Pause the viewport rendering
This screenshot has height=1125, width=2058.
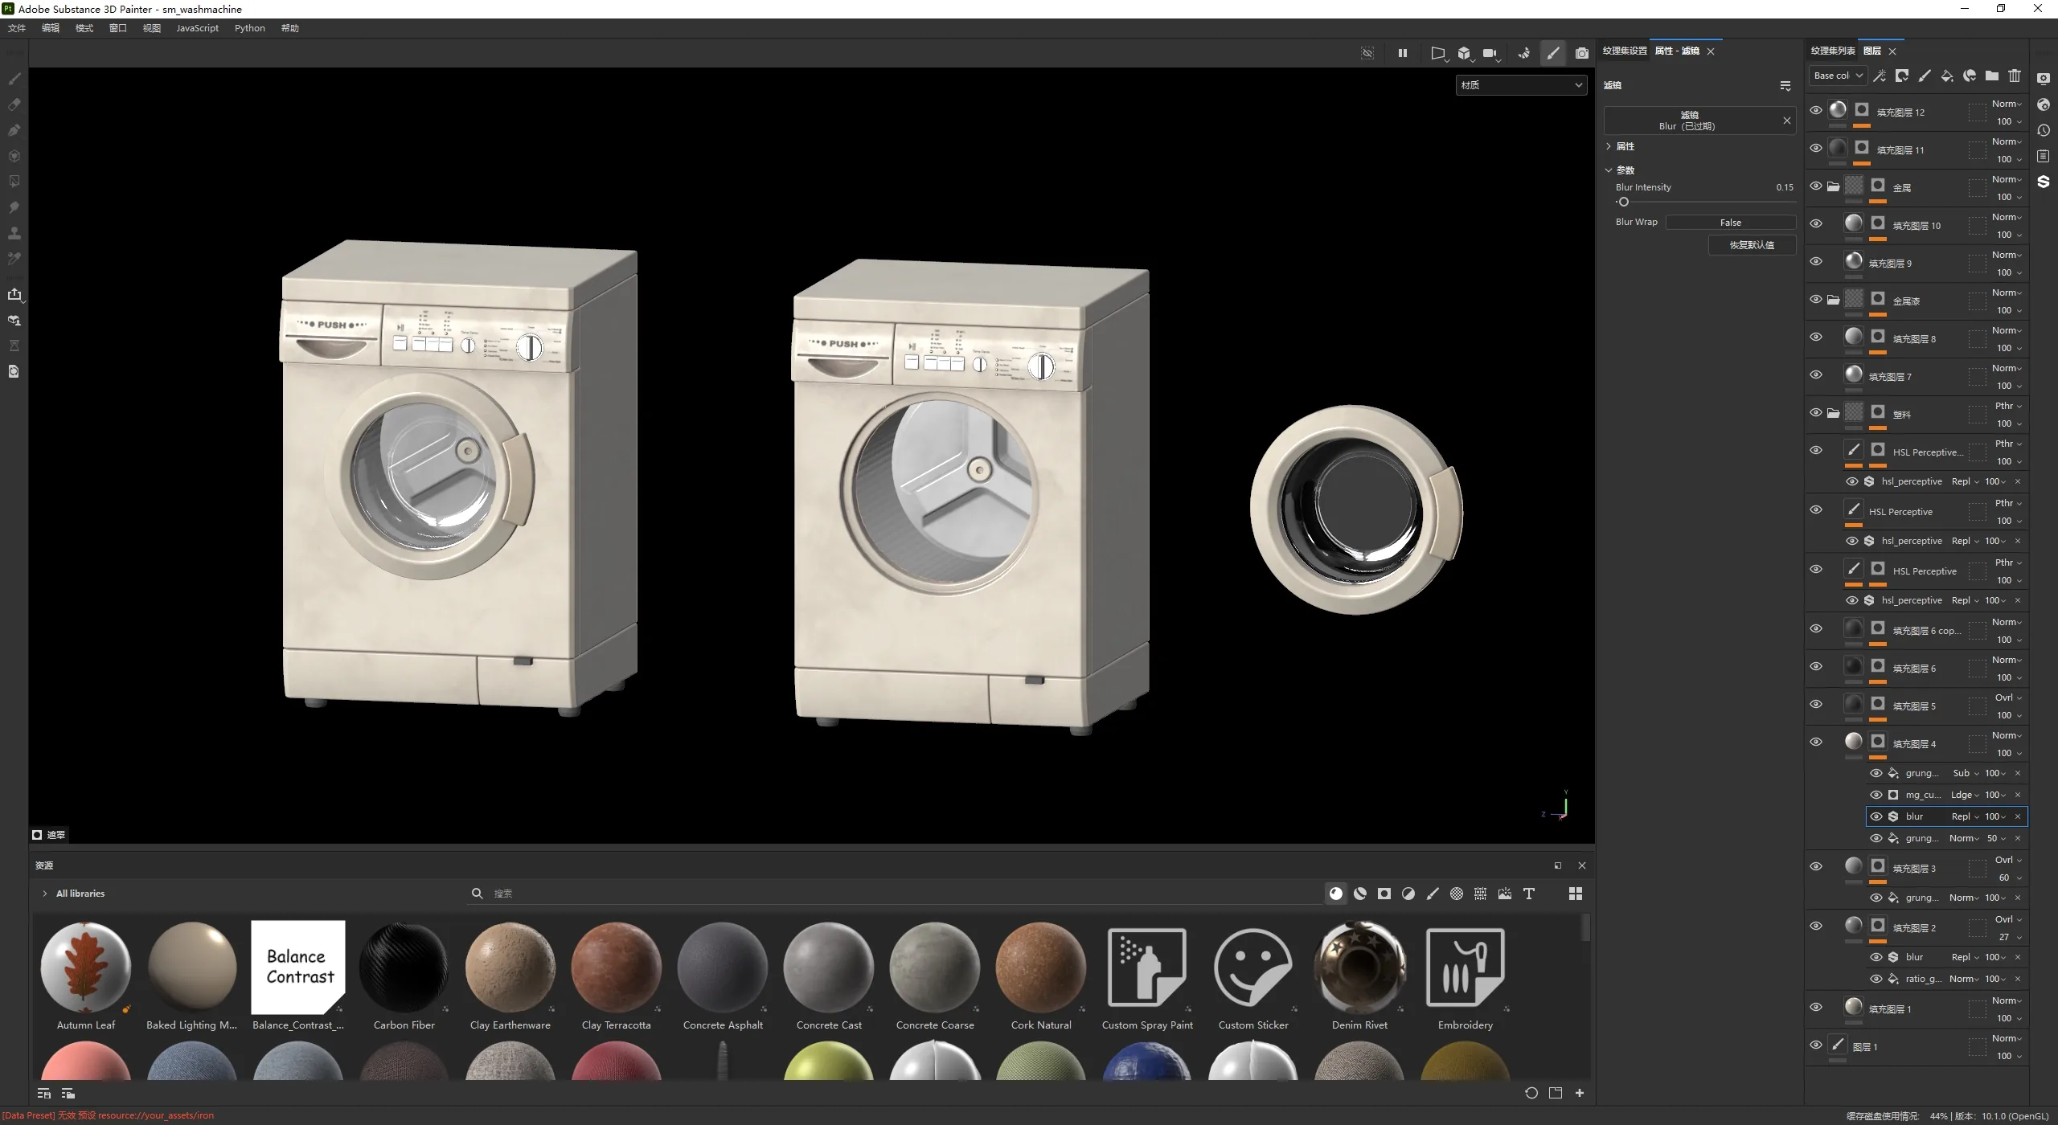pyautogui.click(x=1403, y=53)
